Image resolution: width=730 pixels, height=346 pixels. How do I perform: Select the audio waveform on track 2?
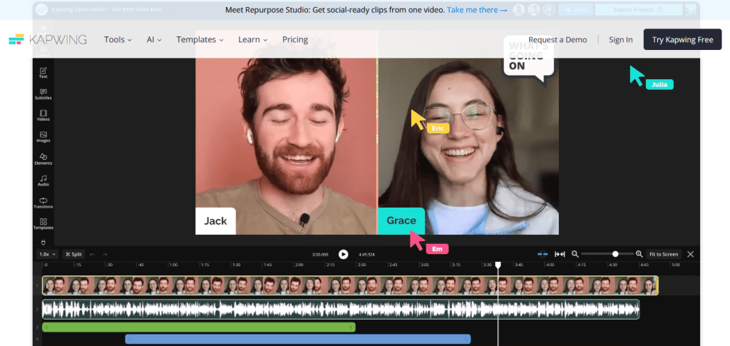(x=341, y=309)
